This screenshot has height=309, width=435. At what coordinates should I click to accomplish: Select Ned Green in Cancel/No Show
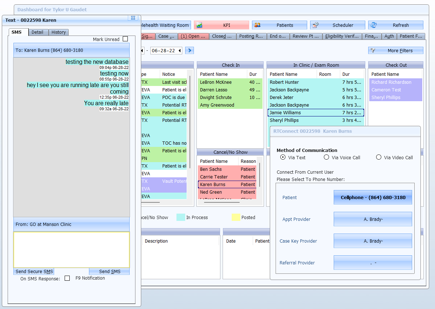pos(227,192)
